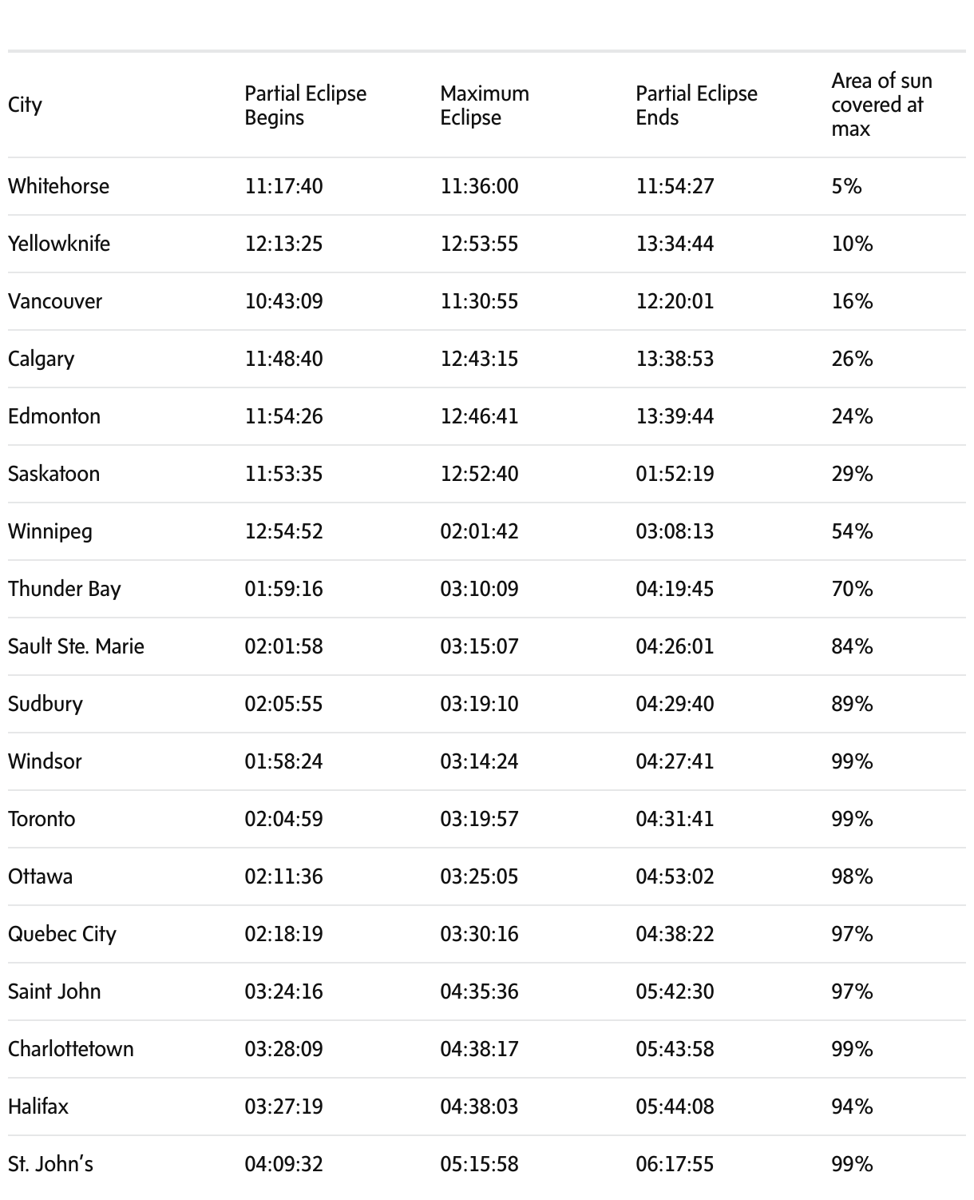Screen dimensions: 974x1200
Task: Click Ottawa's eclipse end time 04:53:02
Action: pyautogui.click(x=675, y=876)
